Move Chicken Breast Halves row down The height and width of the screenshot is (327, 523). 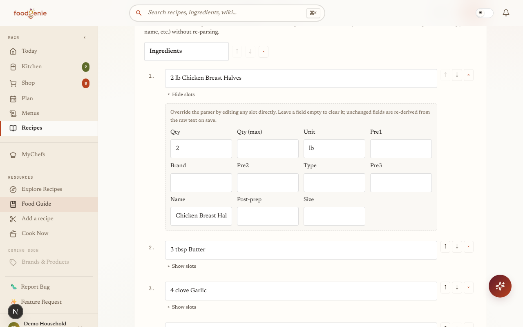[x=457, y=75]
